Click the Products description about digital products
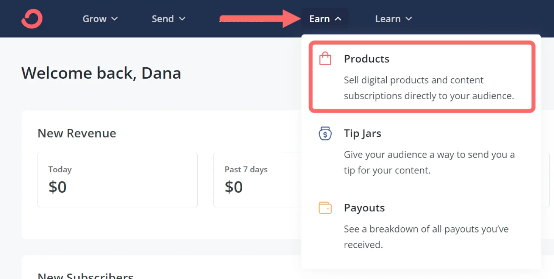554x279 pixels. pos(428,88)
